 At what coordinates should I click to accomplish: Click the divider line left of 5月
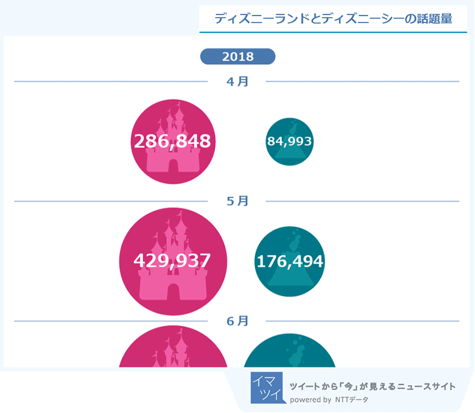(x=110, y=201)
